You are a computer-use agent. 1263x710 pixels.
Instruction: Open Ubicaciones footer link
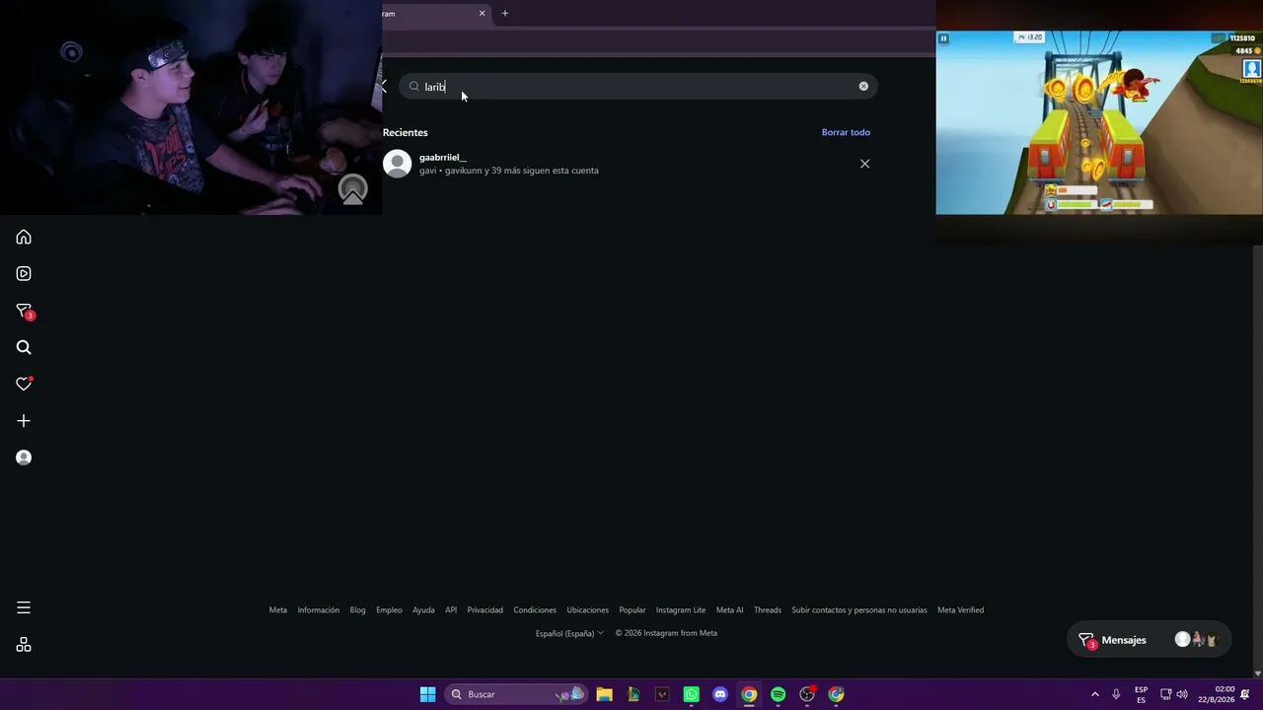(587, 610)
